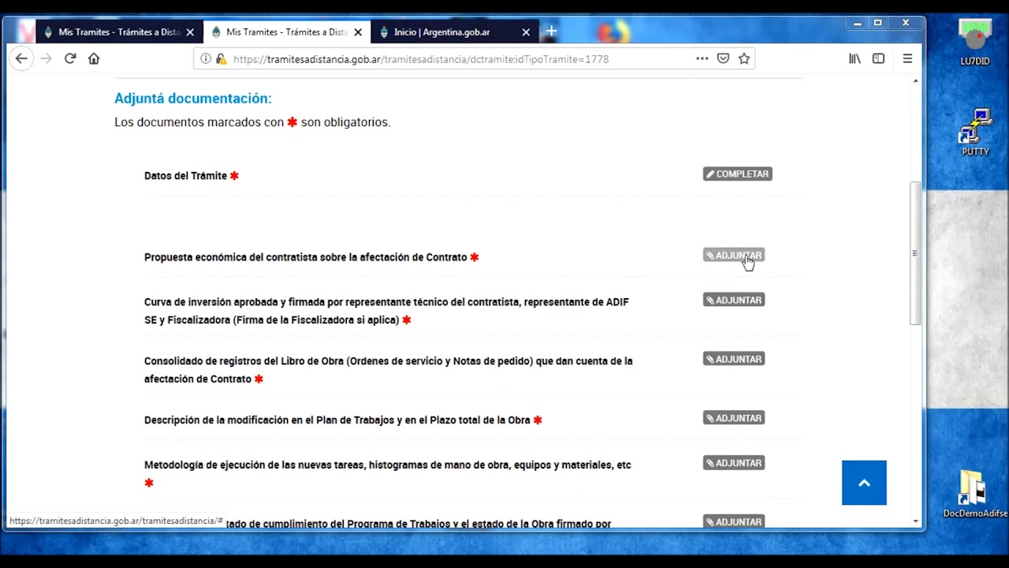Minimize the Firefox window

click(858, 24)
